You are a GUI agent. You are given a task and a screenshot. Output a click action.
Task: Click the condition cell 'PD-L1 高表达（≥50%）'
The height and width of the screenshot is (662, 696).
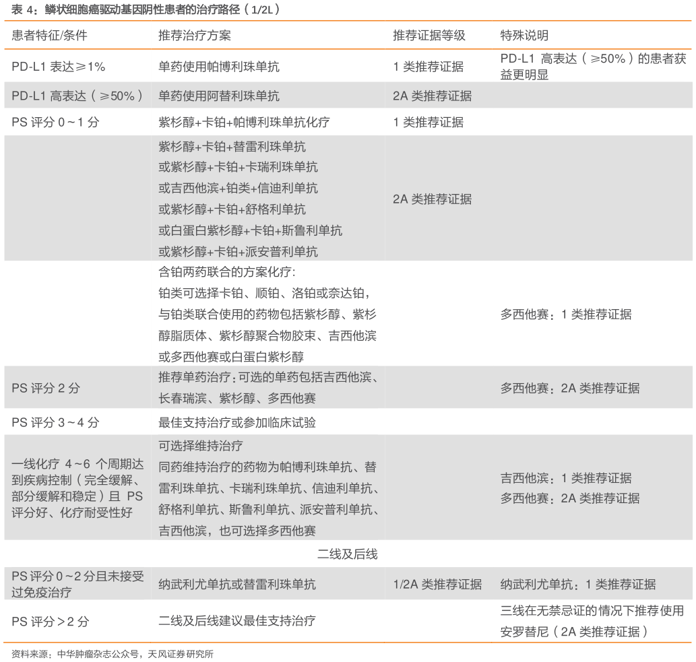tap(77, 96)
